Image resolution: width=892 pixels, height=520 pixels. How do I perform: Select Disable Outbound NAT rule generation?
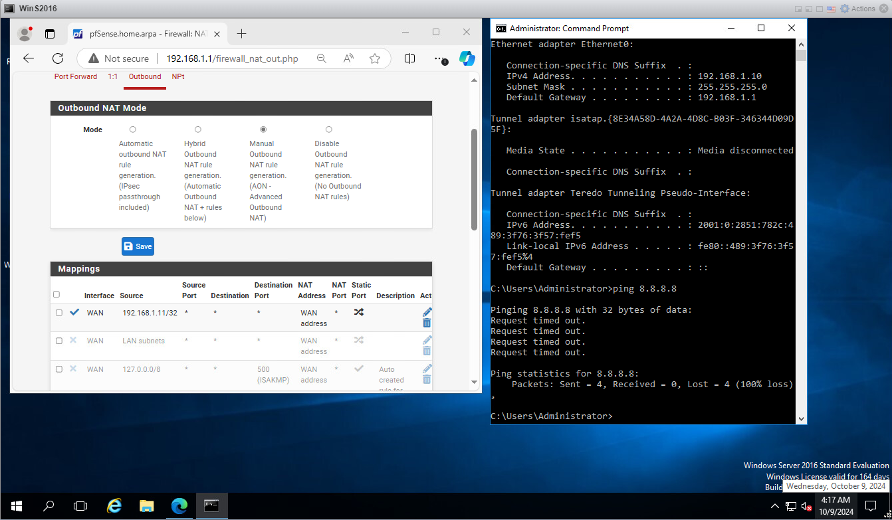328,130
